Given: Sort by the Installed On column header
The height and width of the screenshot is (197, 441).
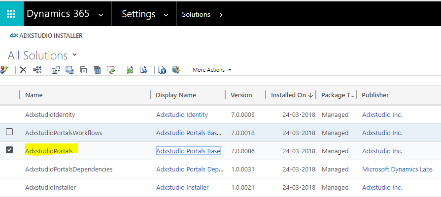Looking at the screenshot, I should pyautogui.click(x=291, y=95).
